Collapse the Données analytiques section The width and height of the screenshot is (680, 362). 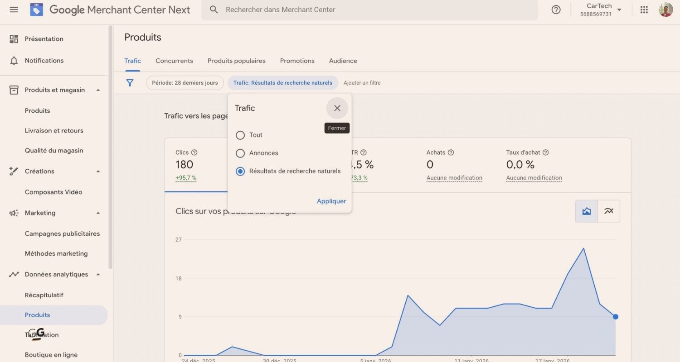(98, 274)
